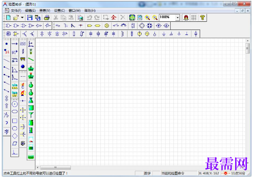Click the horizontal scrollbar left arrow
Image resolution: width=256 pixels, height=178 pixels.
[38, 168]
